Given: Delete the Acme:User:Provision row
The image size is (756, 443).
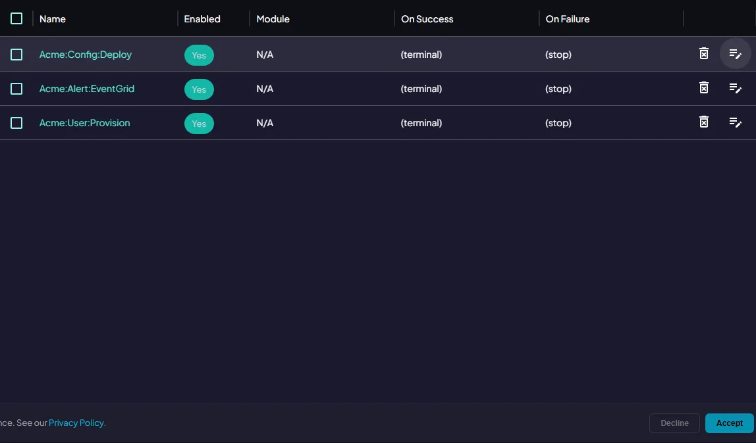Looking at the screenshot, I should point(704,122).
